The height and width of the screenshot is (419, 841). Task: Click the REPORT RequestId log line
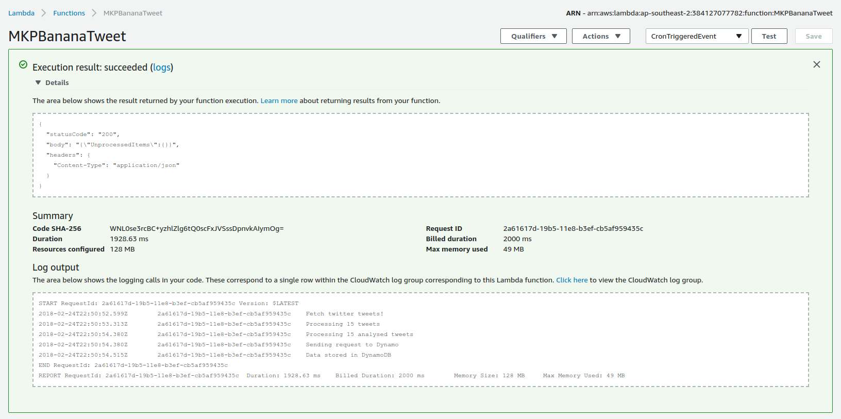[332, 376]
